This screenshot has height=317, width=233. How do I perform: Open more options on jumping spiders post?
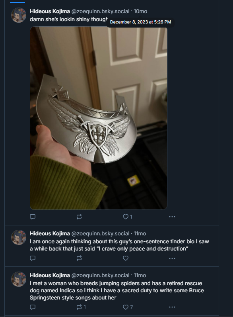pos(172,307)
